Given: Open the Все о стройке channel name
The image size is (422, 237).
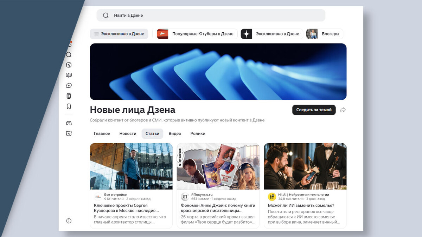Looking at the screenshot, I should (x=115, y=195).
